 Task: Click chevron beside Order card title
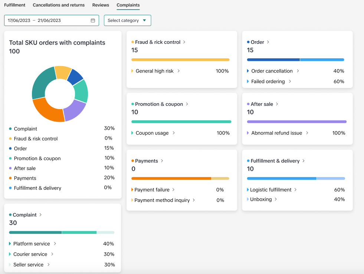[x=268, y=42]
